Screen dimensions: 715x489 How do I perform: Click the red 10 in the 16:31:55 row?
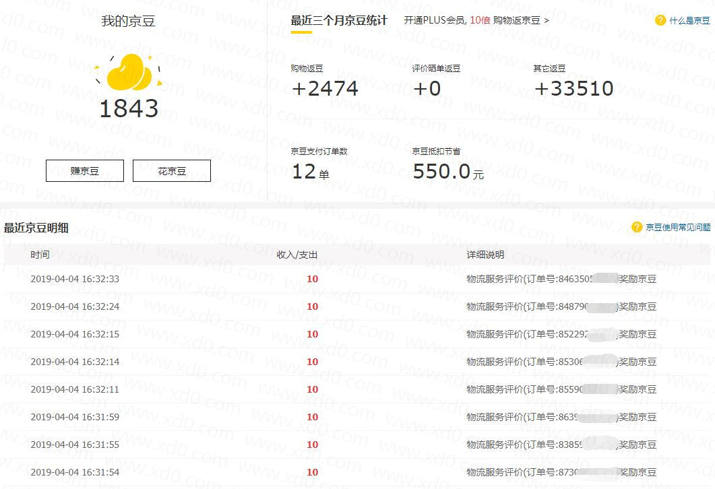(x=313, y=445)
